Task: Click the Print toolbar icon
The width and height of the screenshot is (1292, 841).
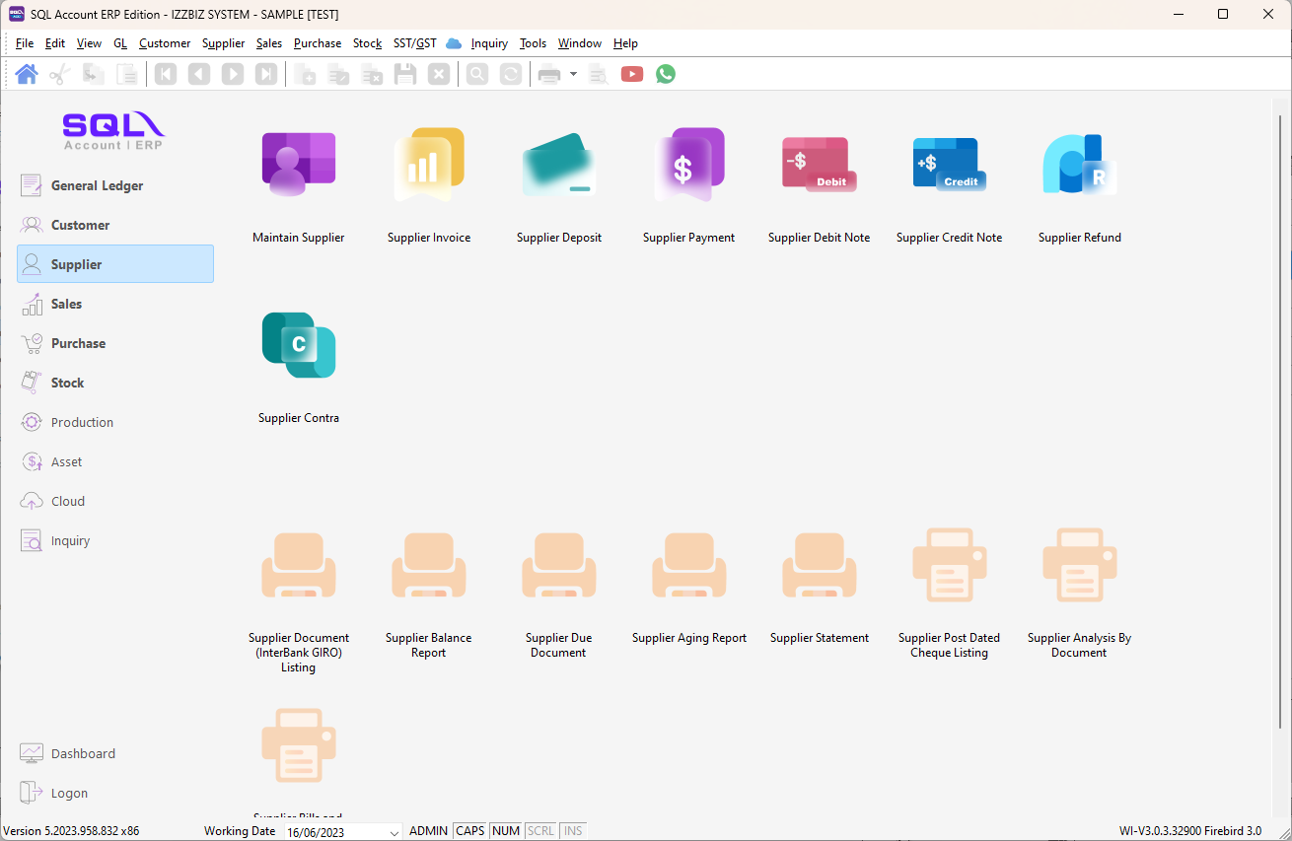Action: pos(549,74)
